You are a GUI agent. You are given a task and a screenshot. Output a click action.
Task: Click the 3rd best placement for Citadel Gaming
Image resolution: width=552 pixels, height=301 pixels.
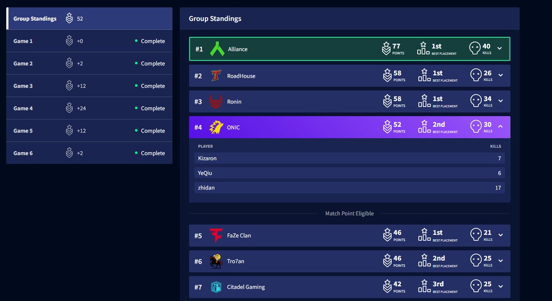[x=438, y=284]
